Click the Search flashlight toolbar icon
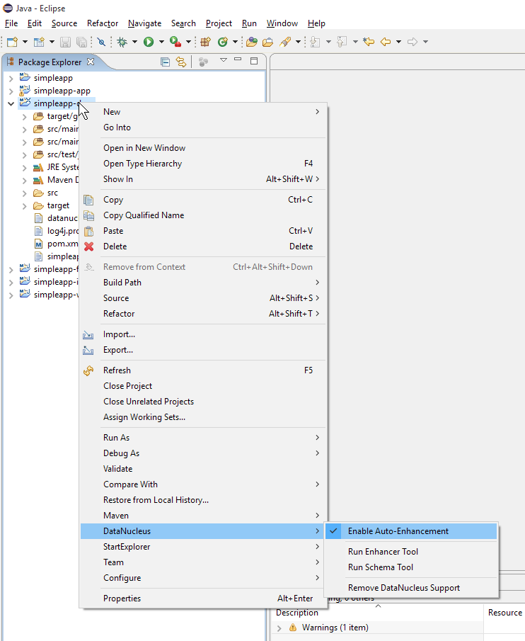The height and width of the screenshot is (641, 525). [x=285, y=42]
